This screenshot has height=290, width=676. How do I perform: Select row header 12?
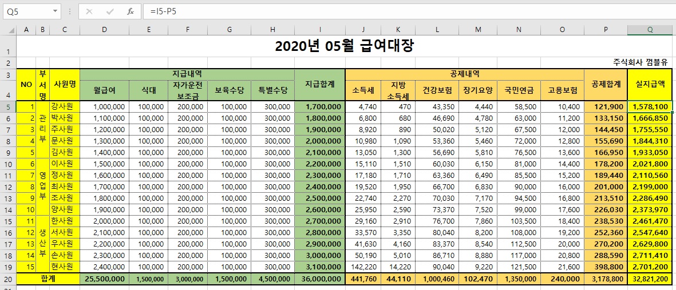click(x=8, y=186)
